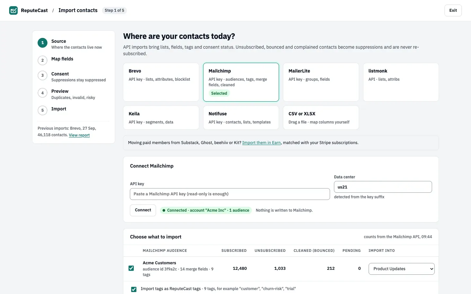
Task: Choose Brevo as the contact source
Action: pos(161,82)
